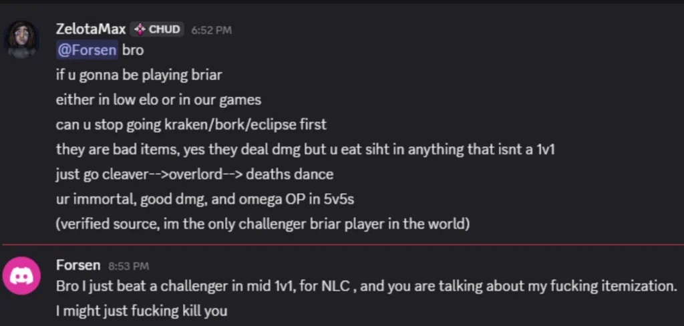Click the 'kraken/bork/eclipse first' message line
The height and width of the screenshot is (326, 684).
pyautogui.click(x=191, y=125)
